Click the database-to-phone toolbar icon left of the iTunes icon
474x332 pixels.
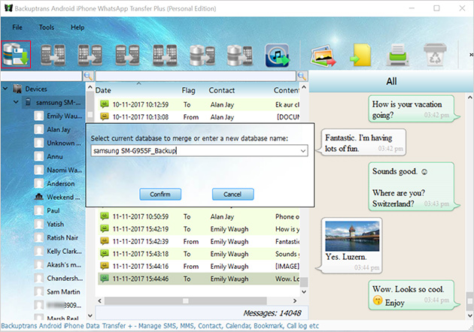[x=240, y=55]
